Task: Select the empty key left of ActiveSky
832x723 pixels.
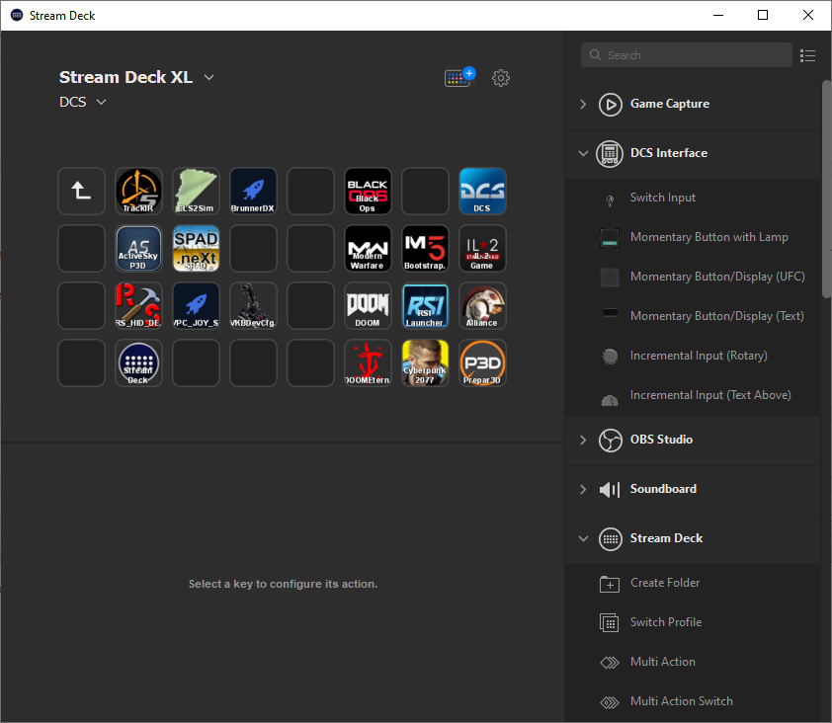Action: [81, 248]
